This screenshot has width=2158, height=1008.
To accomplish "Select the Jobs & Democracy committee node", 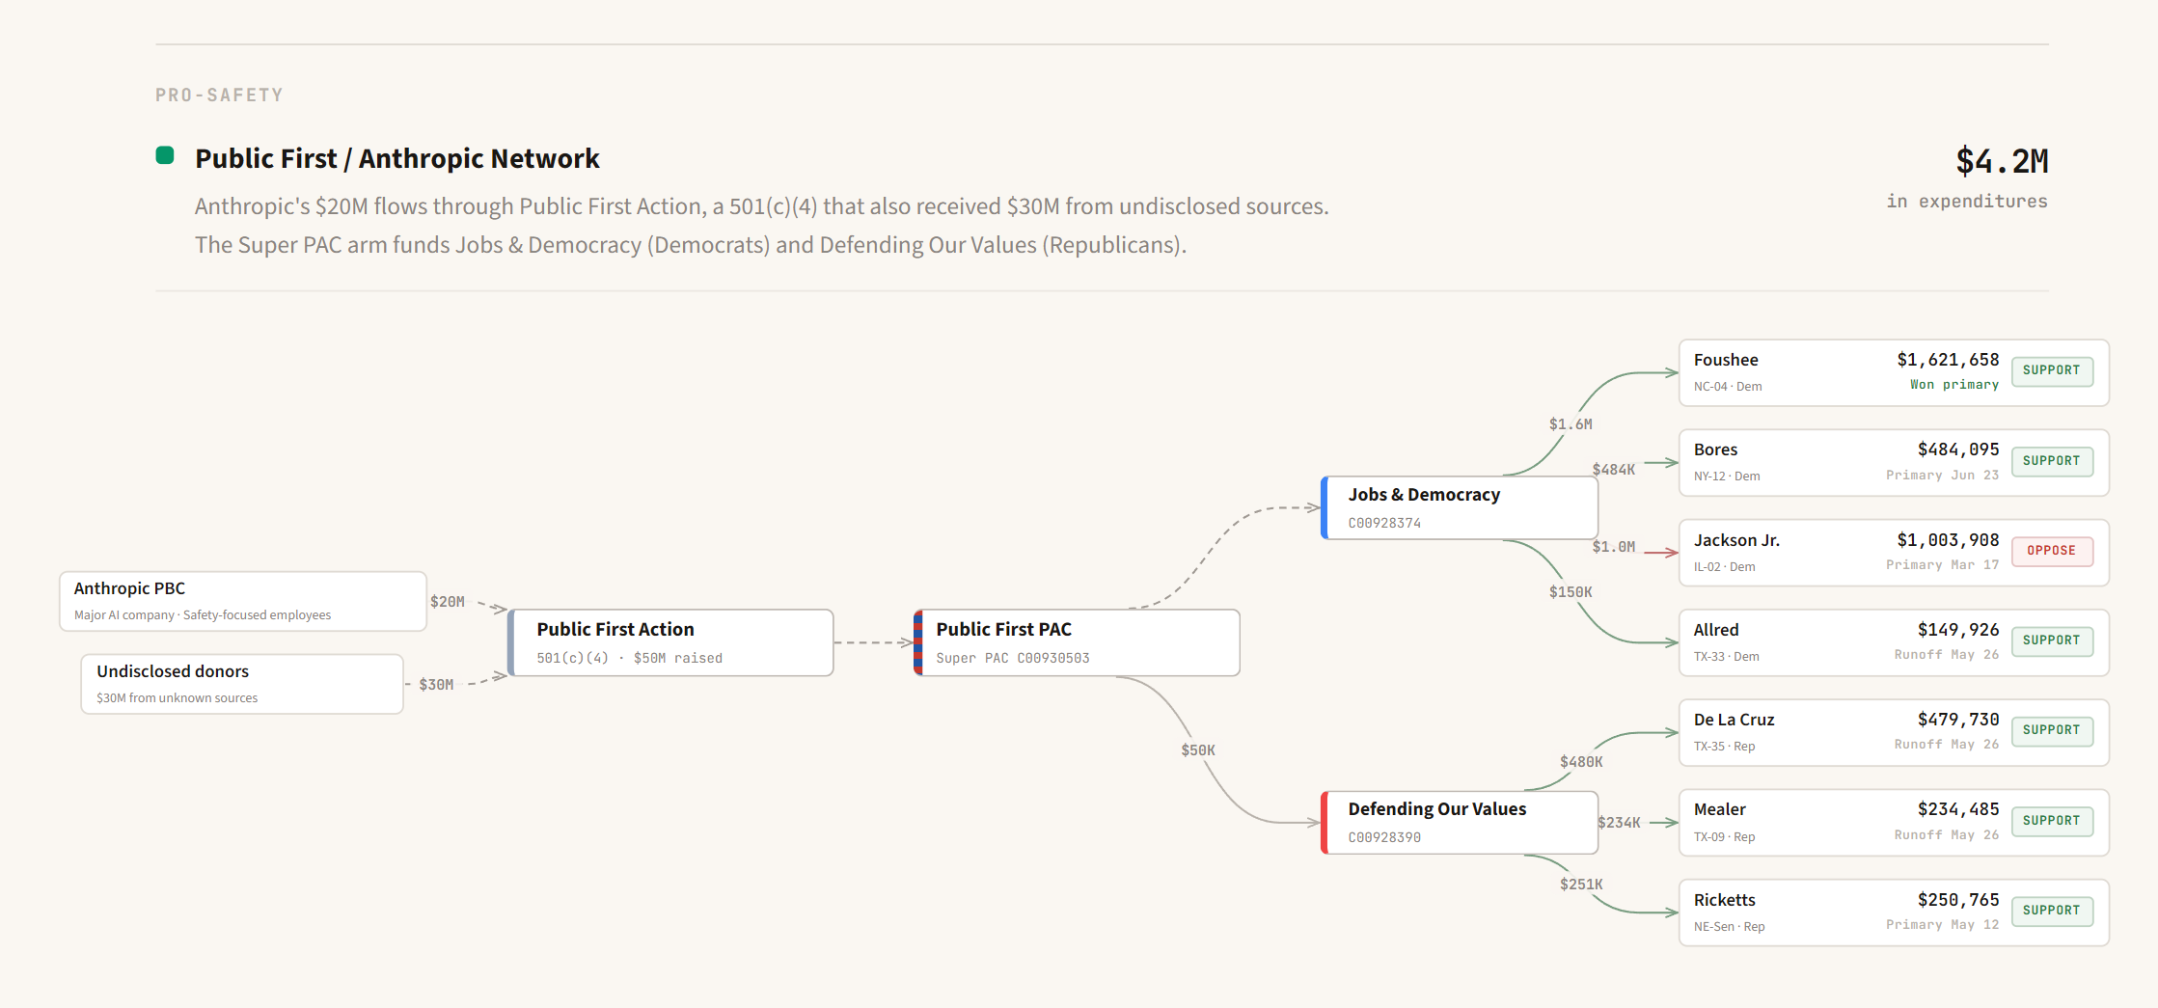I will (1459, 507).
